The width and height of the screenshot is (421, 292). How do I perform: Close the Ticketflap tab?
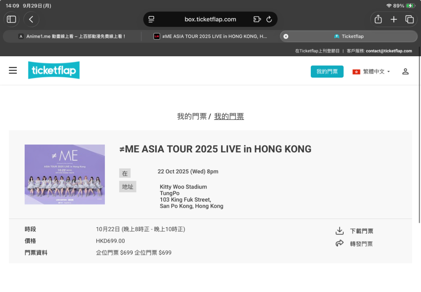coord(286,36)
